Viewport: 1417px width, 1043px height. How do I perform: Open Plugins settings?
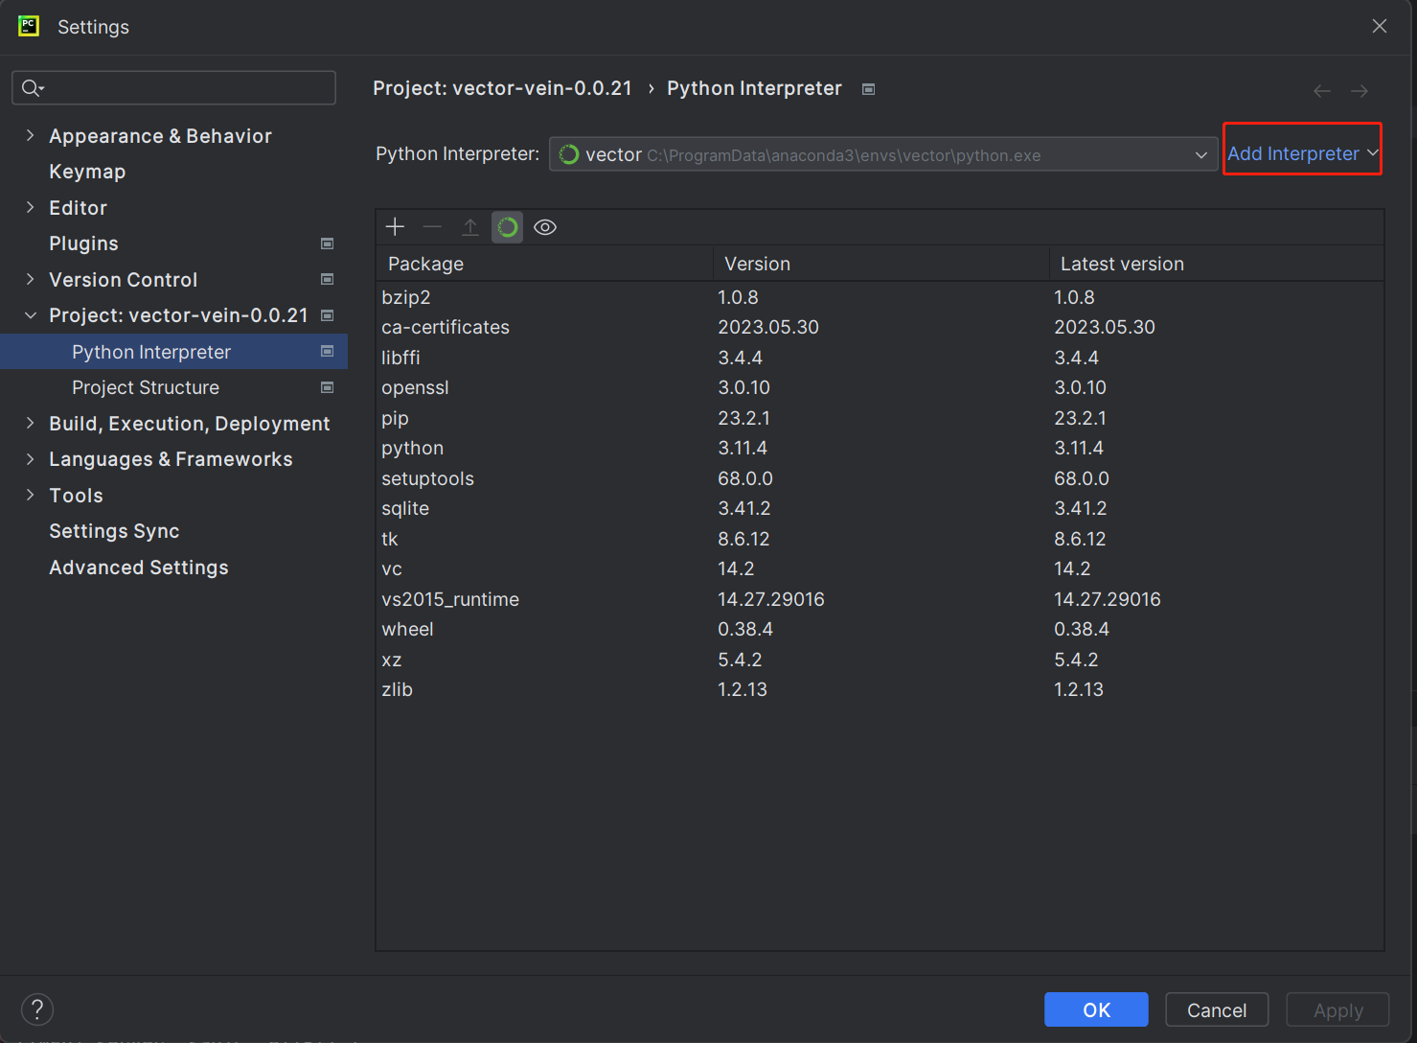pyautogui.click(x=83, y=243)
